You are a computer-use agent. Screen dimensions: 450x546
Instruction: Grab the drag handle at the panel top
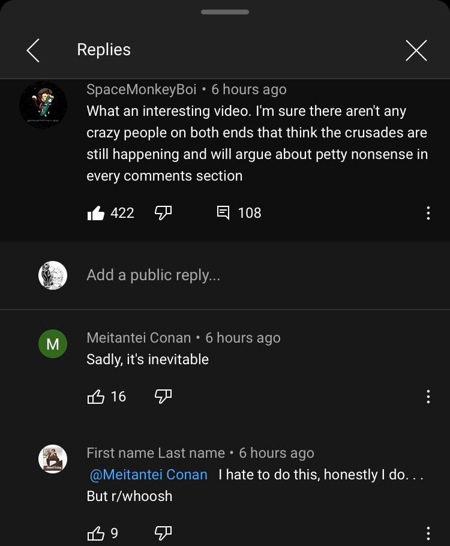pyautogui.click(x=225, y=12)
